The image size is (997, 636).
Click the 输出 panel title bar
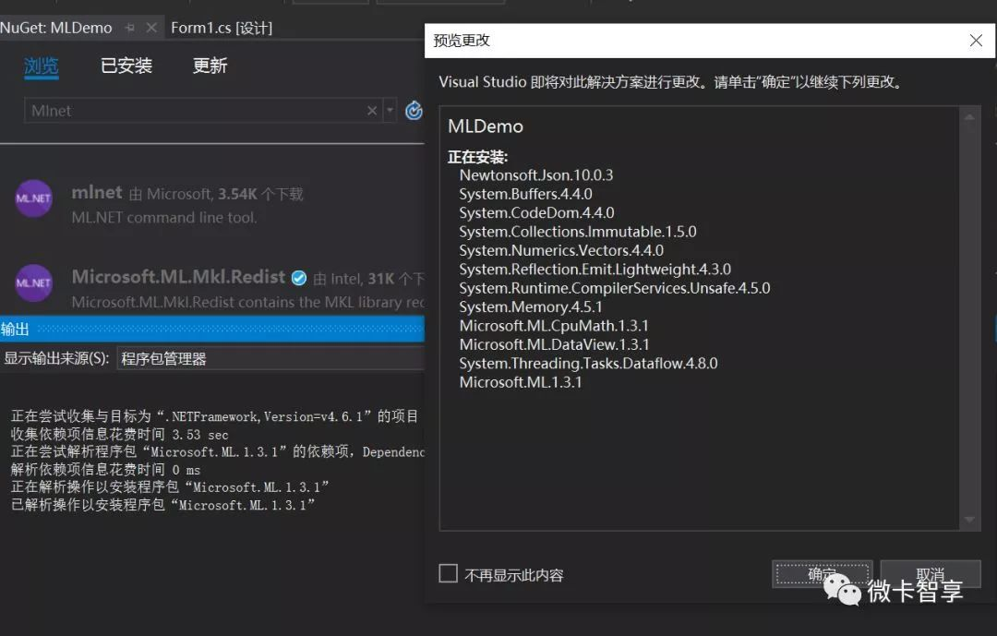[211, 329]
